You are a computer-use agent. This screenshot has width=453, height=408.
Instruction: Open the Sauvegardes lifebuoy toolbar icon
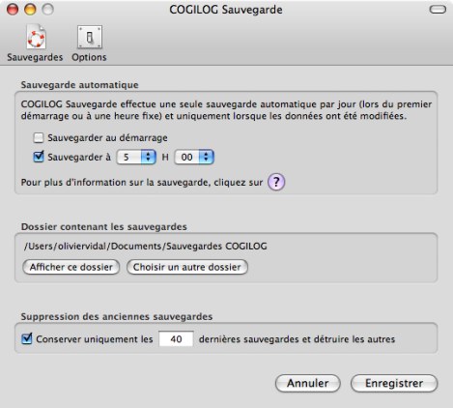tap(36, 37)
